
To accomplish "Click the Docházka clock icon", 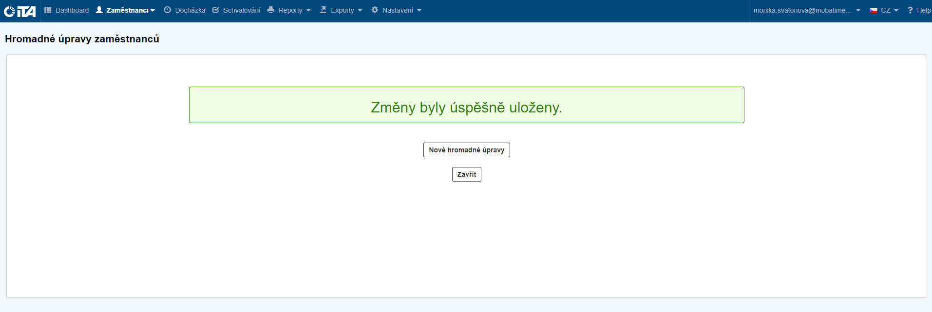I will (x=168, y=10).
